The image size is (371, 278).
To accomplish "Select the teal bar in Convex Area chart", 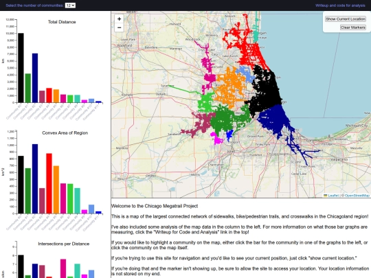I will coord(77,200).
